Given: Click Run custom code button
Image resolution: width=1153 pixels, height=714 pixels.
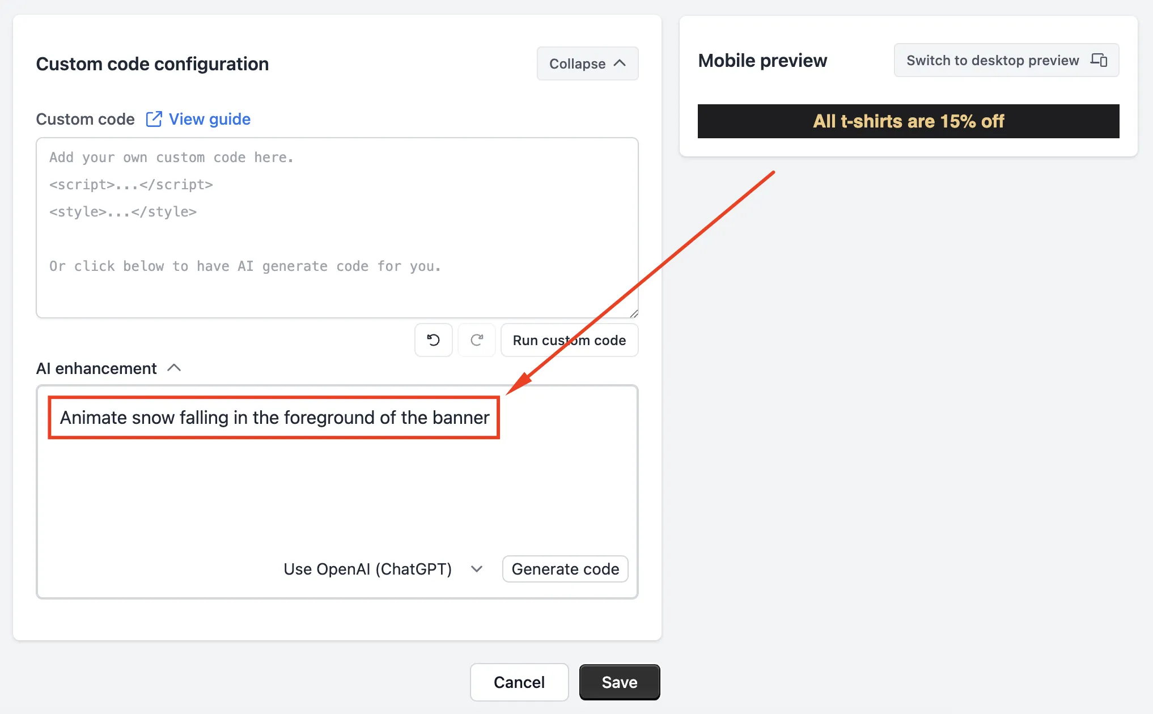Looking at the screenshot, I should click(x=569, y=340).
